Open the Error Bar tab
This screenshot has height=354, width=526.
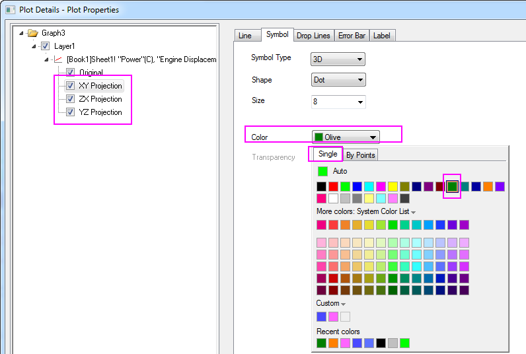pos(351,36)
